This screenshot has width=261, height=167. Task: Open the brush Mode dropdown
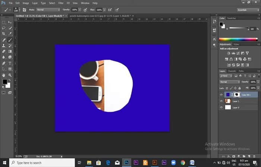click(48, 10)
